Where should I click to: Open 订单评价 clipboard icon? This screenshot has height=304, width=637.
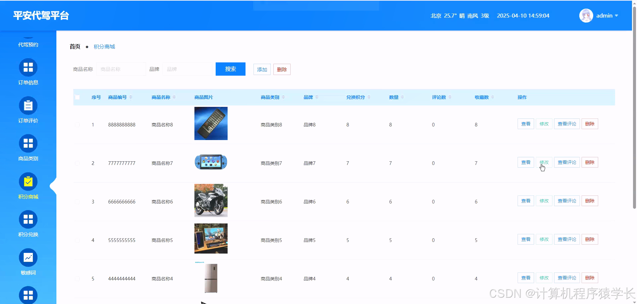(28, 106)
